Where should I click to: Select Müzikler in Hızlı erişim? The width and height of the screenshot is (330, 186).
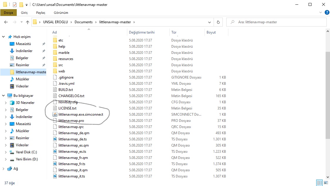pyautogui.click(x=22, y=79)
